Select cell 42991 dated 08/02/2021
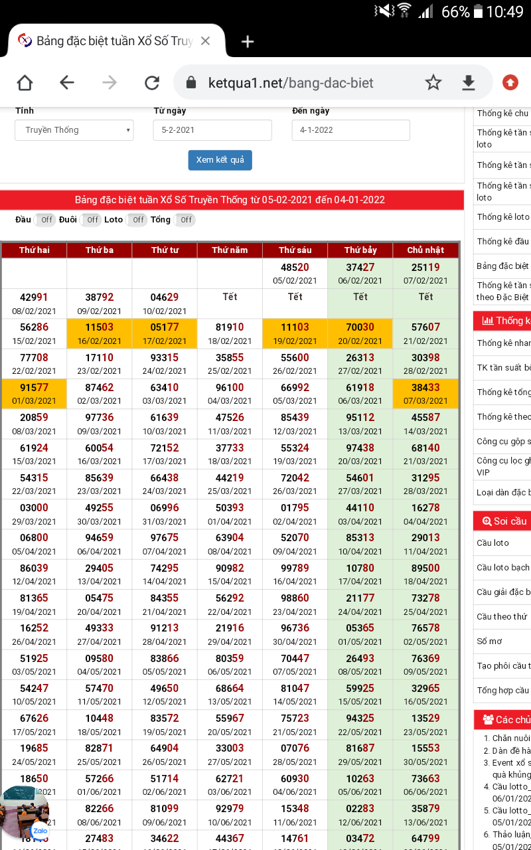 click(35, 303)
